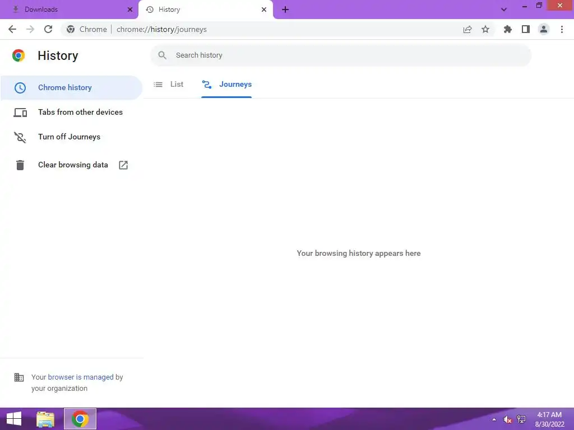
Task: Reload the History page
Action: 48,29
